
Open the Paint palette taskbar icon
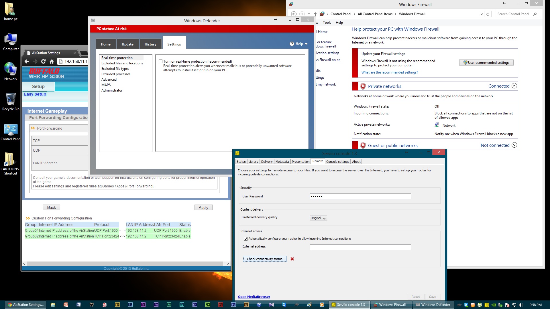tap(309, 305)
